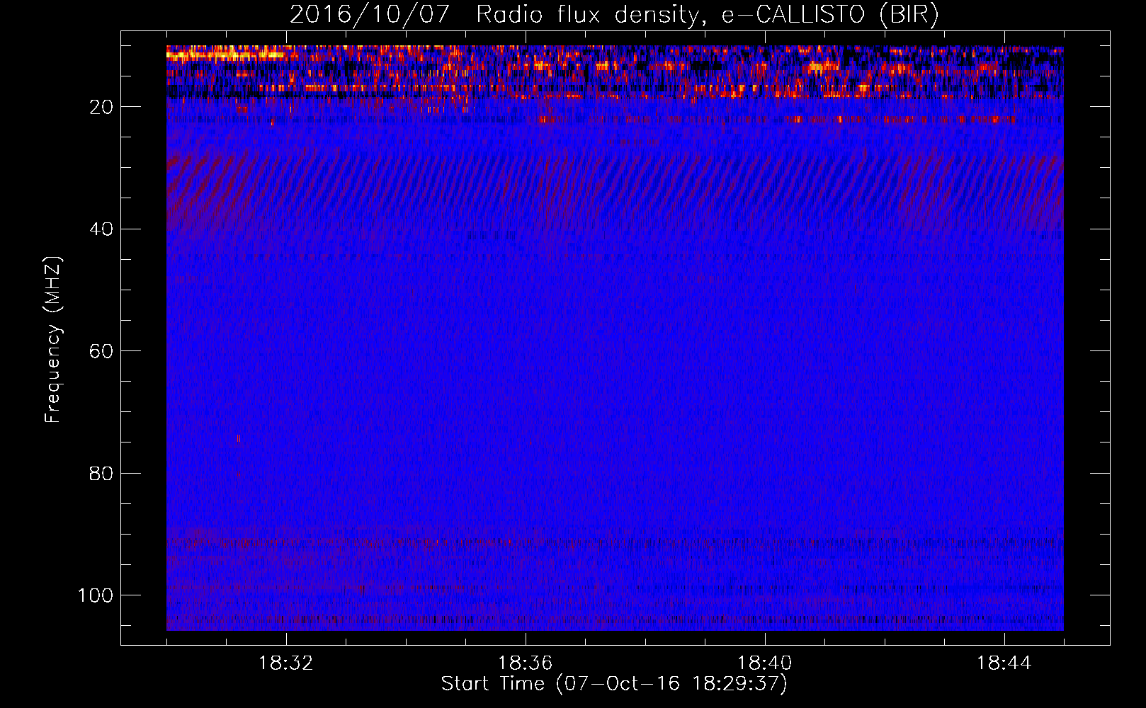Viewport: 1146px width, 708px height.
Task: Select the 'Frequency (MHZ)' y-axis label
Action: pyautogui.click(x=53, y=340)
